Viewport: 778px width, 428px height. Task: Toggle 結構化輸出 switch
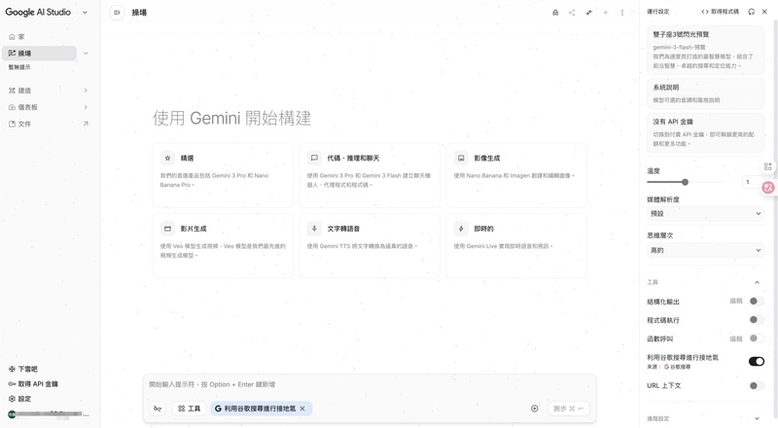[757, 301]
